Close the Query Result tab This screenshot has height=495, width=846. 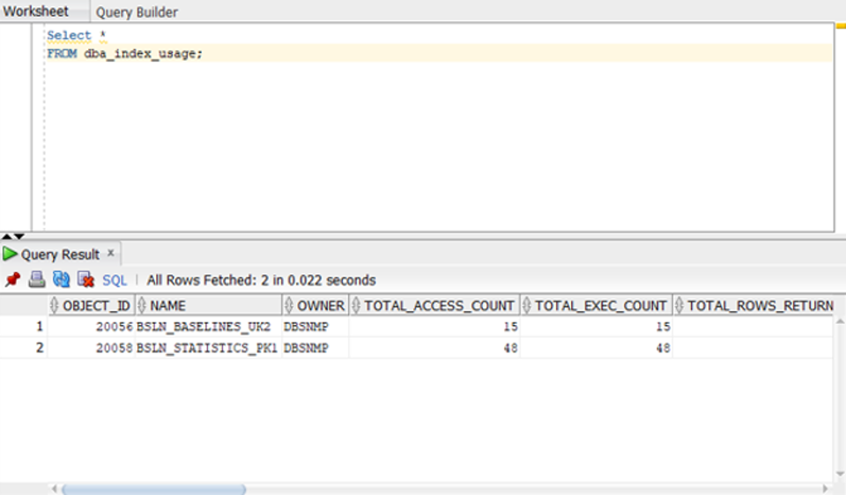coord(111,253)
